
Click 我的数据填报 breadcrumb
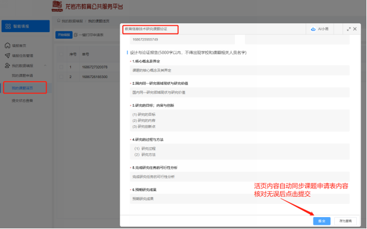coord(72,21)
